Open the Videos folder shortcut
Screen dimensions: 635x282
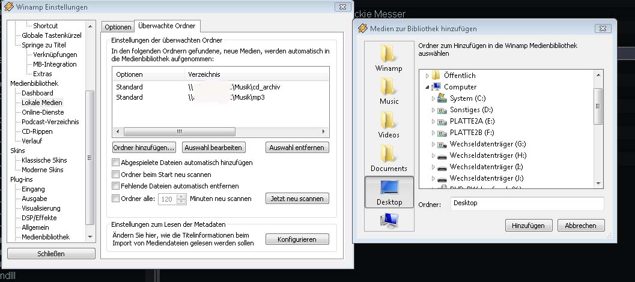389,120
